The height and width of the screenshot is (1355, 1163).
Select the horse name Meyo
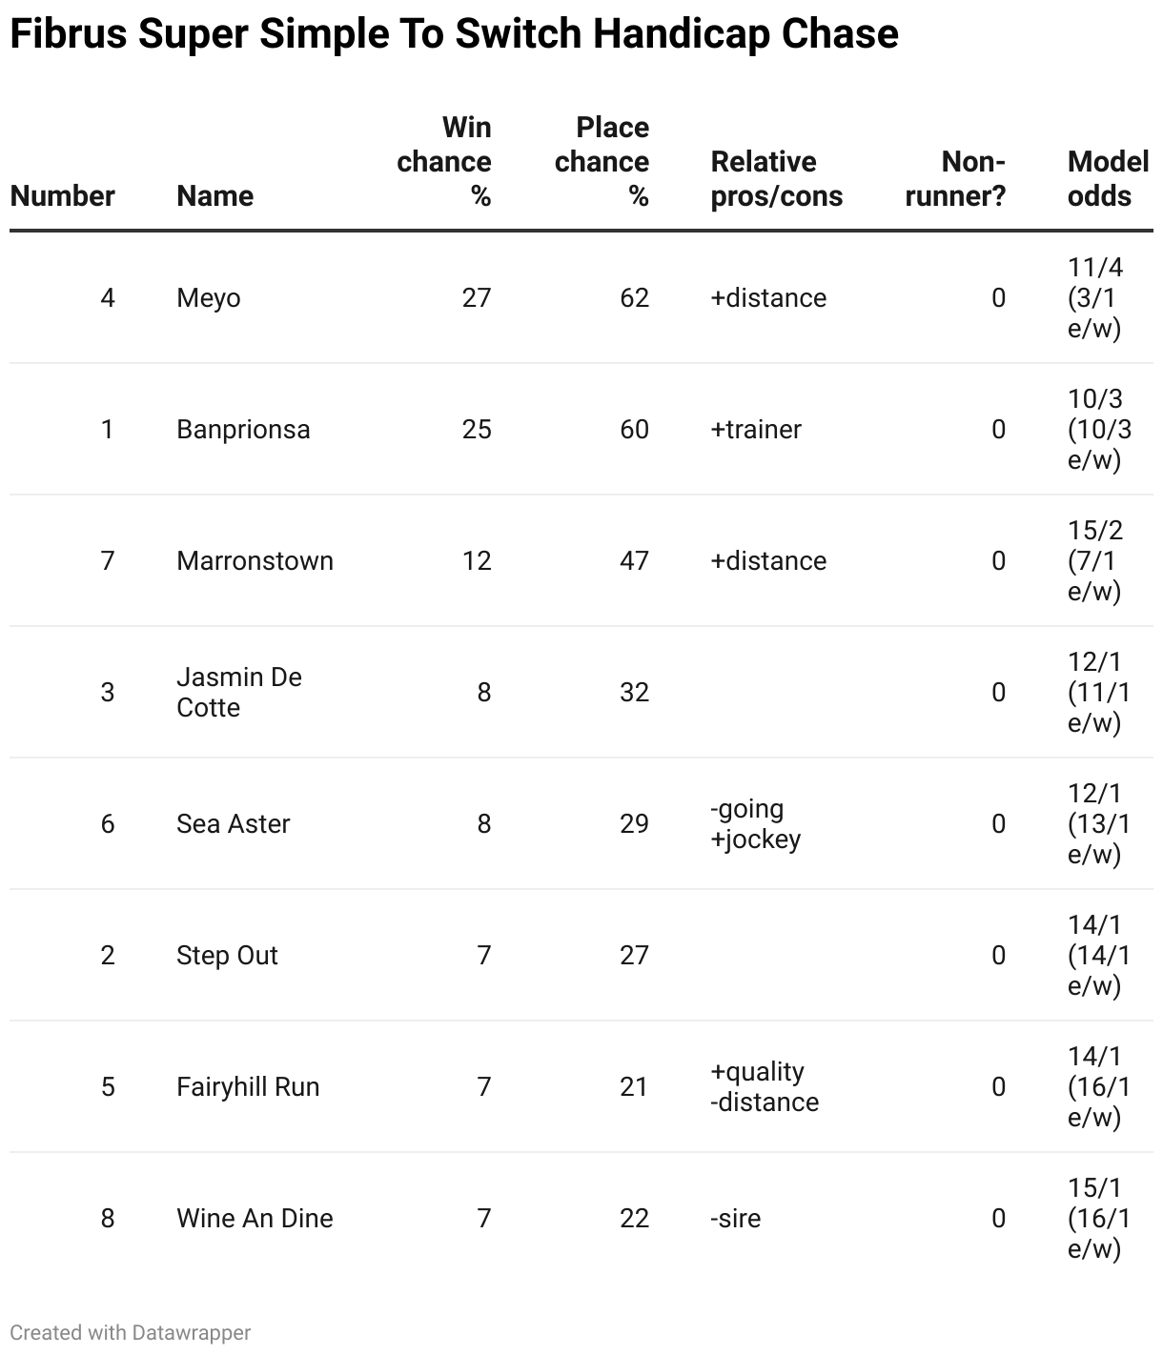click(209, 298)
